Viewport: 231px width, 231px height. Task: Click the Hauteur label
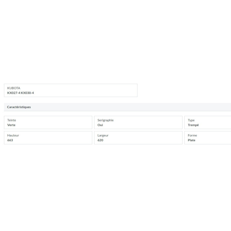tap(13, 135)
